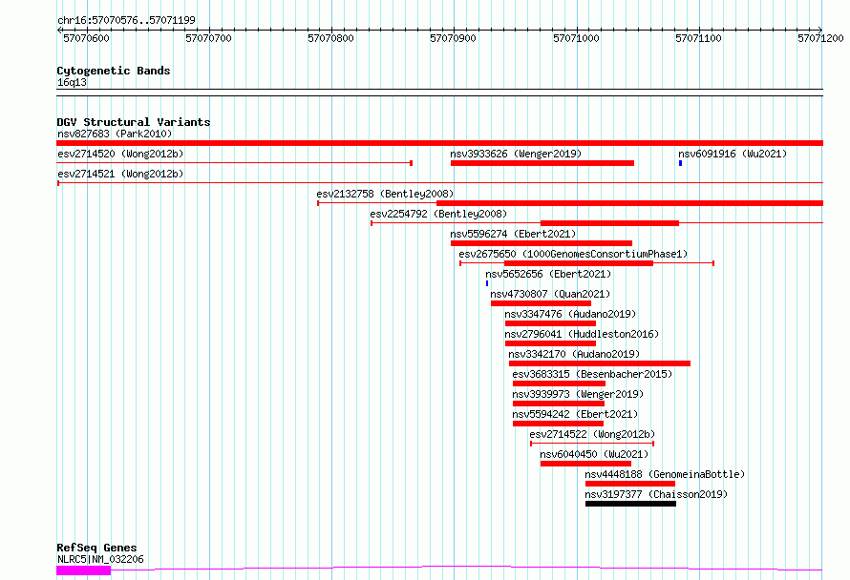
Task: Select the esv2714520 (Wong2012b) variant label
Action: click(x=120, y=154)
